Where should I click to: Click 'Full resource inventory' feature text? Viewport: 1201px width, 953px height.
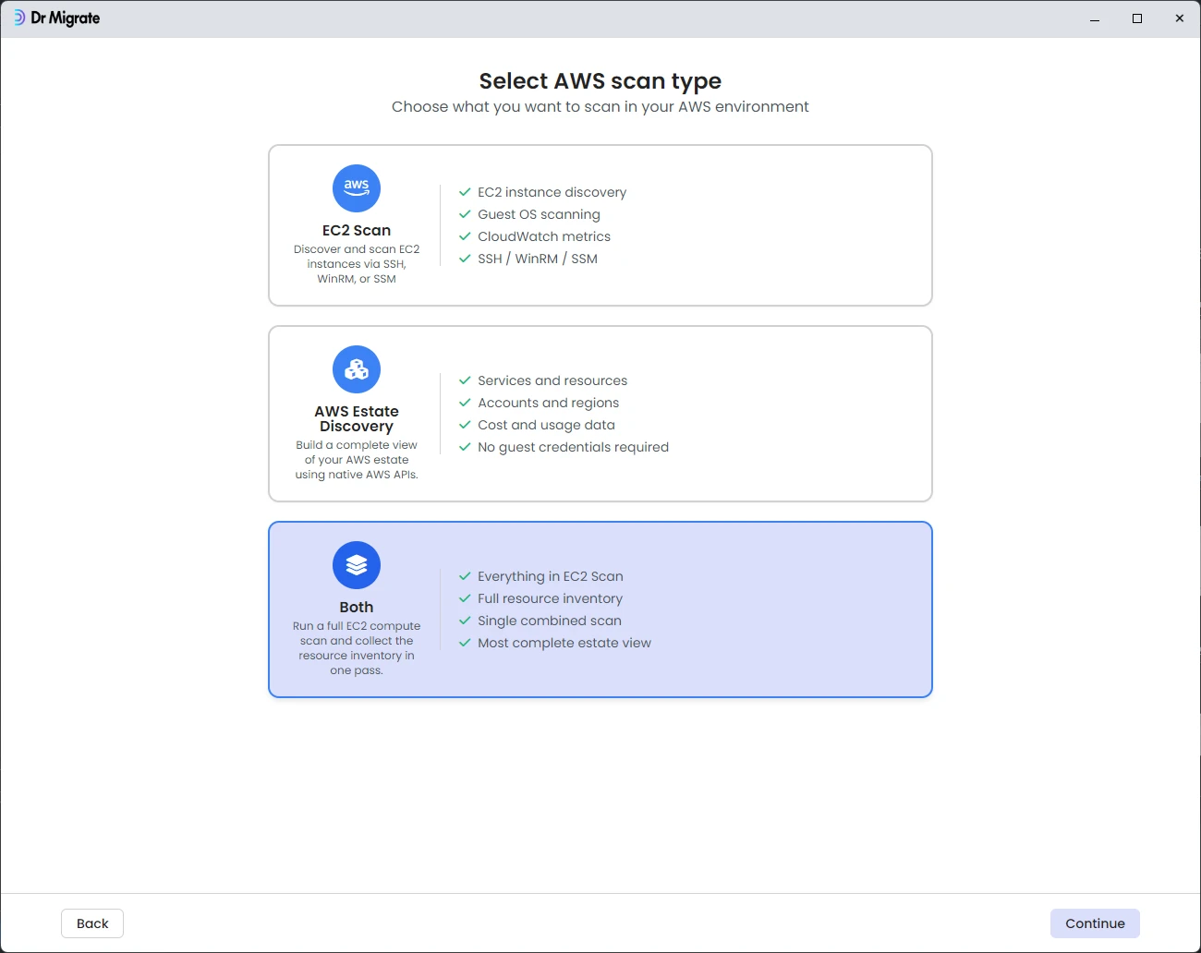(550, 598)
